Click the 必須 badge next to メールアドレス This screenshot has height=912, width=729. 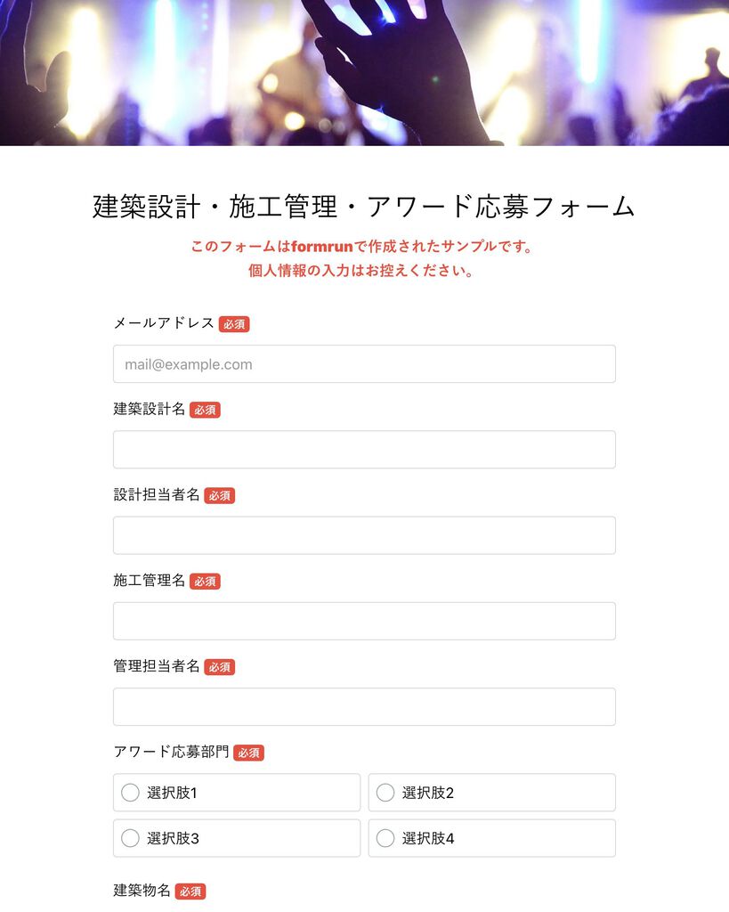point(234,324)
